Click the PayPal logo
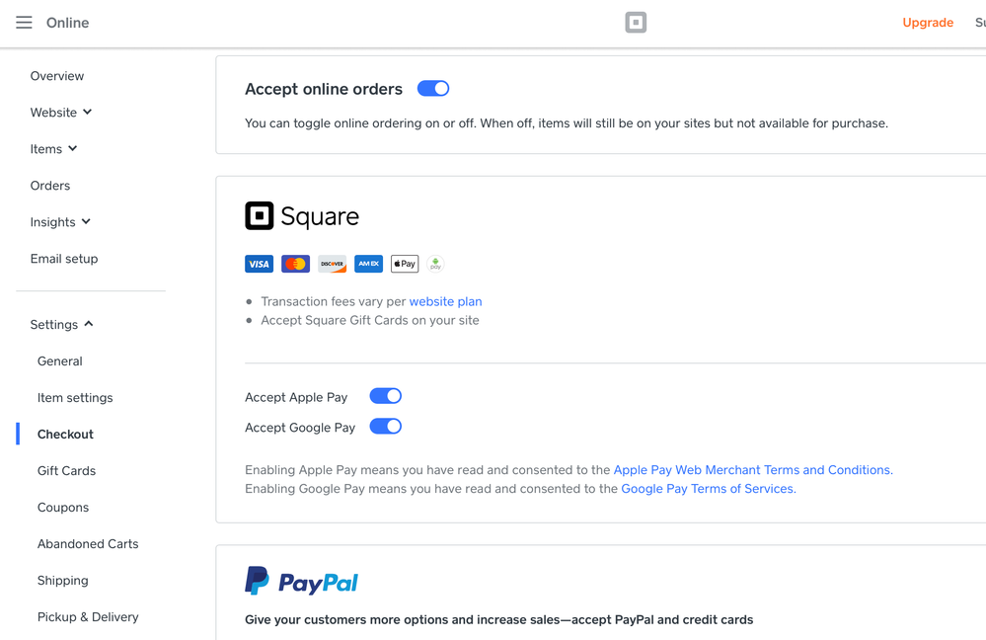Image resolution: width=986 pixels, height=640 pixels. (301, 582)
